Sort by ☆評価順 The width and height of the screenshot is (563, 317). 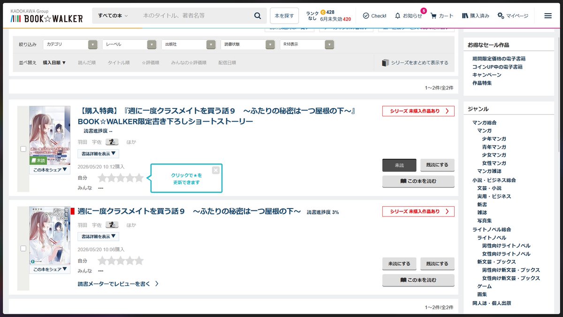point(151,62)
